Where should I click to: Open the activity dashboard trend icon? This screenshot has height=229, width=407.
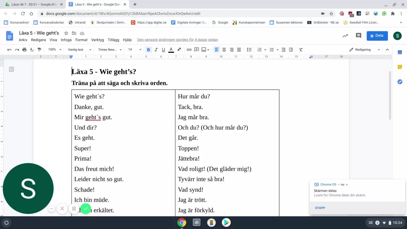345,36
